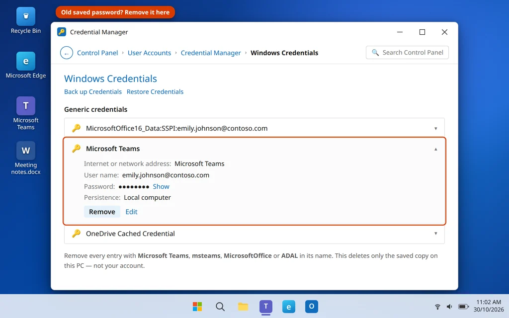Click the Generic credentials section label
The image size is (509, 318).
click(x=96, y=109)
